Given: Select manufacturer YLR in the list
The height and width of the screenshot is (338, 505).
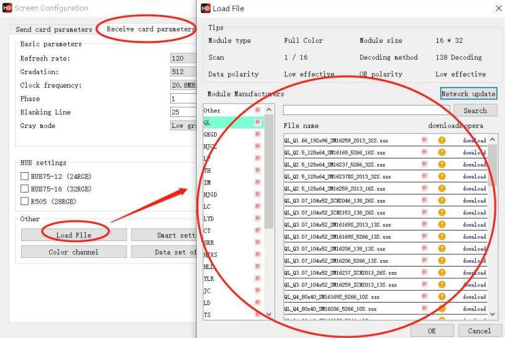Looking at the screenshot, I should pyautogui.click(x=233, y=278).
